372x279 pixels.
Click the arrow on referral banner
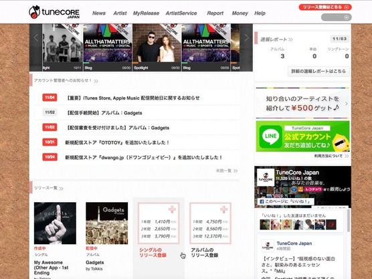pos(347,104)
